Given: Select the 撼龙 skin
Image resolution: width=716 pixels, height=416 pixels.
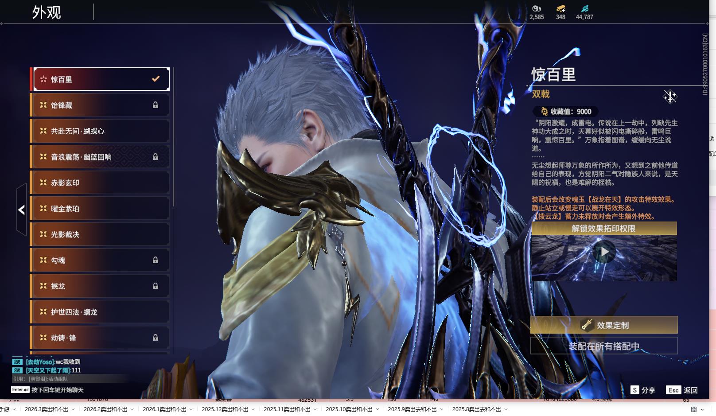Looking at the screenshot, I should pyautogui.click(x=100, y=286).
